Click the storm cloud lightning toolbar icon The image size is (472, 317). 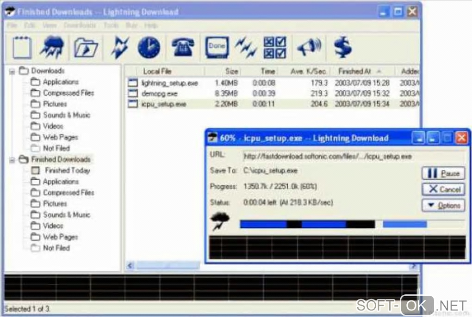[52, 47]
